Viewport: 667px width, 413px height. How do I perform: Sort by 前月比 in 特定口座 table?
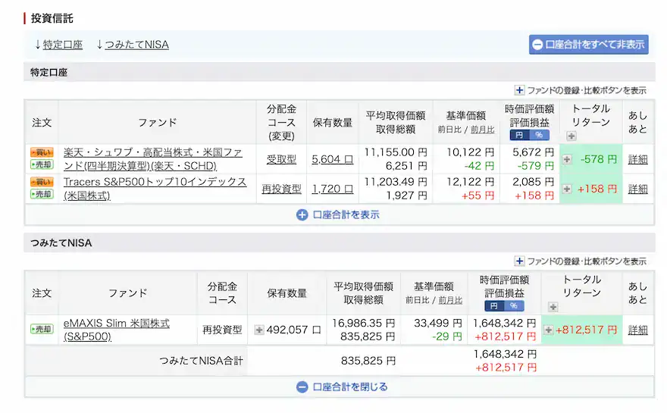click(x=482, y=130)
